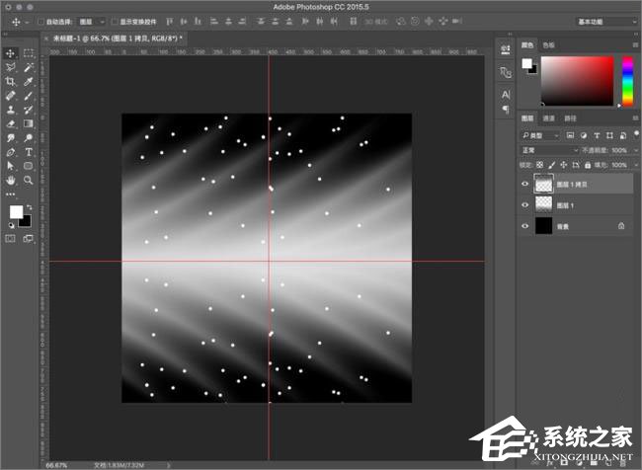
Task: Open the Move tool preset picker arrow
Action: click(x=27, y=22)
